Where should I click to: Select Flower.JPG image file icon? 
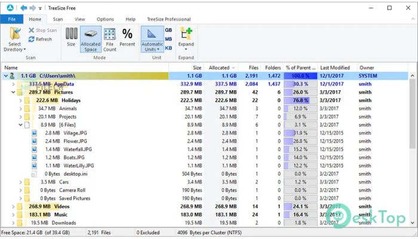(34, 142)
